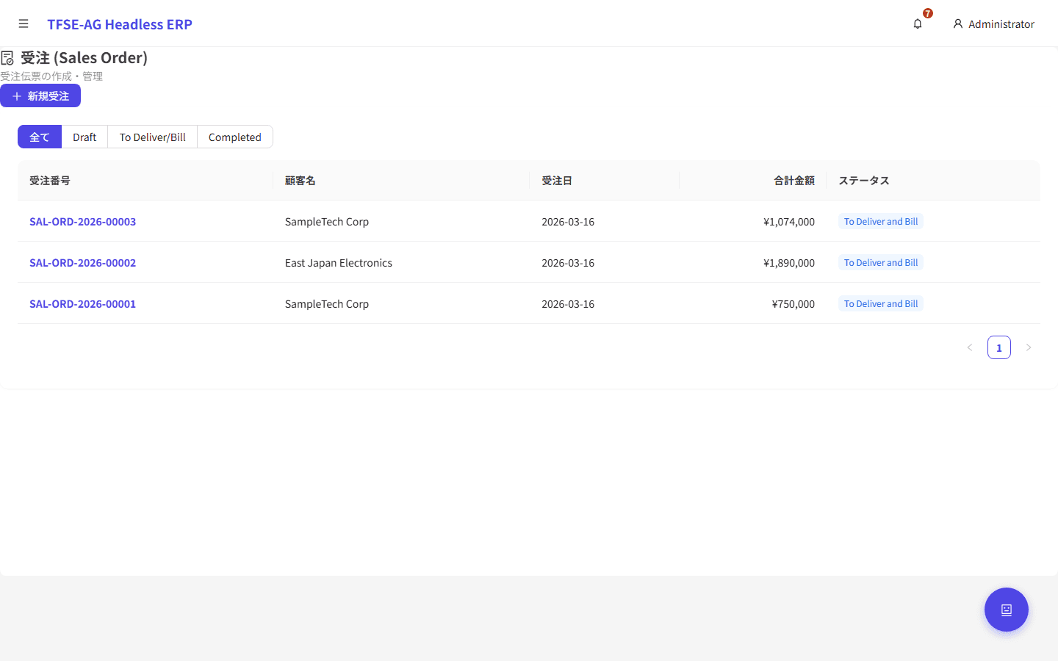Filter orders by Draft
Viewport: 1058px width, 661px height.
tap(84, 137)
